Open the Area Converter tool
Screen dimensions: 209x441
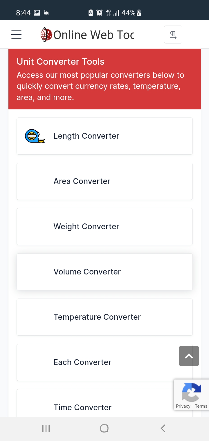105,181
